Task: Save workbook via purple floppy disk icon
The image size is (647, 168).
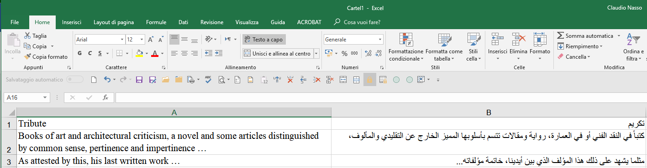Action: (139, 80)
